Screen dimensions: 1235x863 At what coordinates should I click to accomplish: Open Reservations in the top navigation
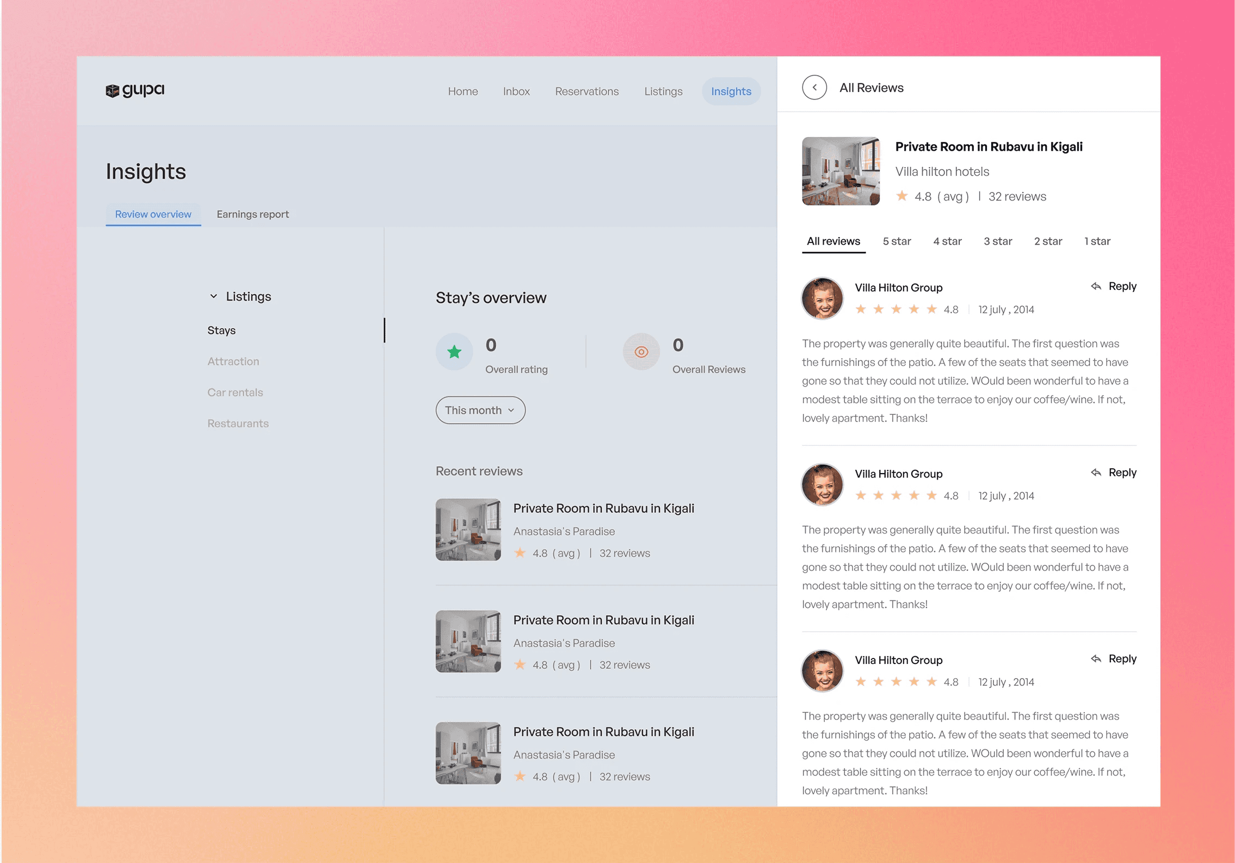click(586, 91)
